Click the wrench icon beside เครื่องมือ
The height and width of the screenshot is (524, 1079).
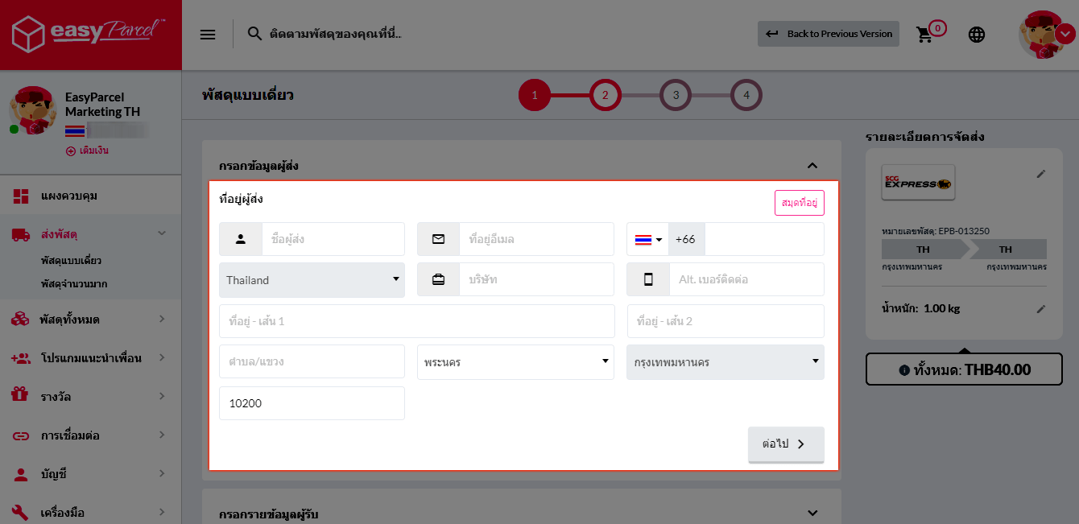click(x=21, y=512)
